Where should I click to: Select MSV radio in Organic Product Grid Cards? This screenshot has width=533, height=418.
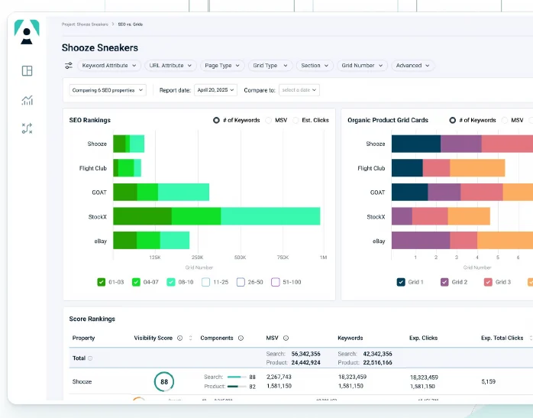[505, 120]
